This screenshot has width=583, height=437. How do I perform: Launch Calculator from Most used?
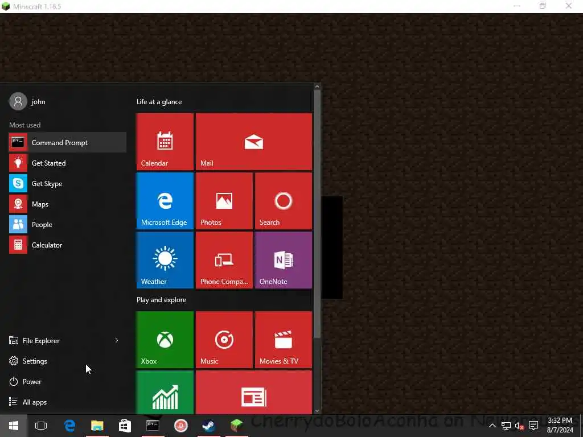coord(67,245)
